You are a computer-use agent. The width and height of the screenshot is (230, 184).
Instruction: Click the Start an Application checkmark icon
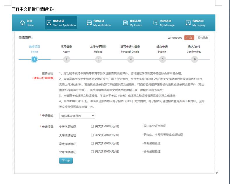[49, 23]
